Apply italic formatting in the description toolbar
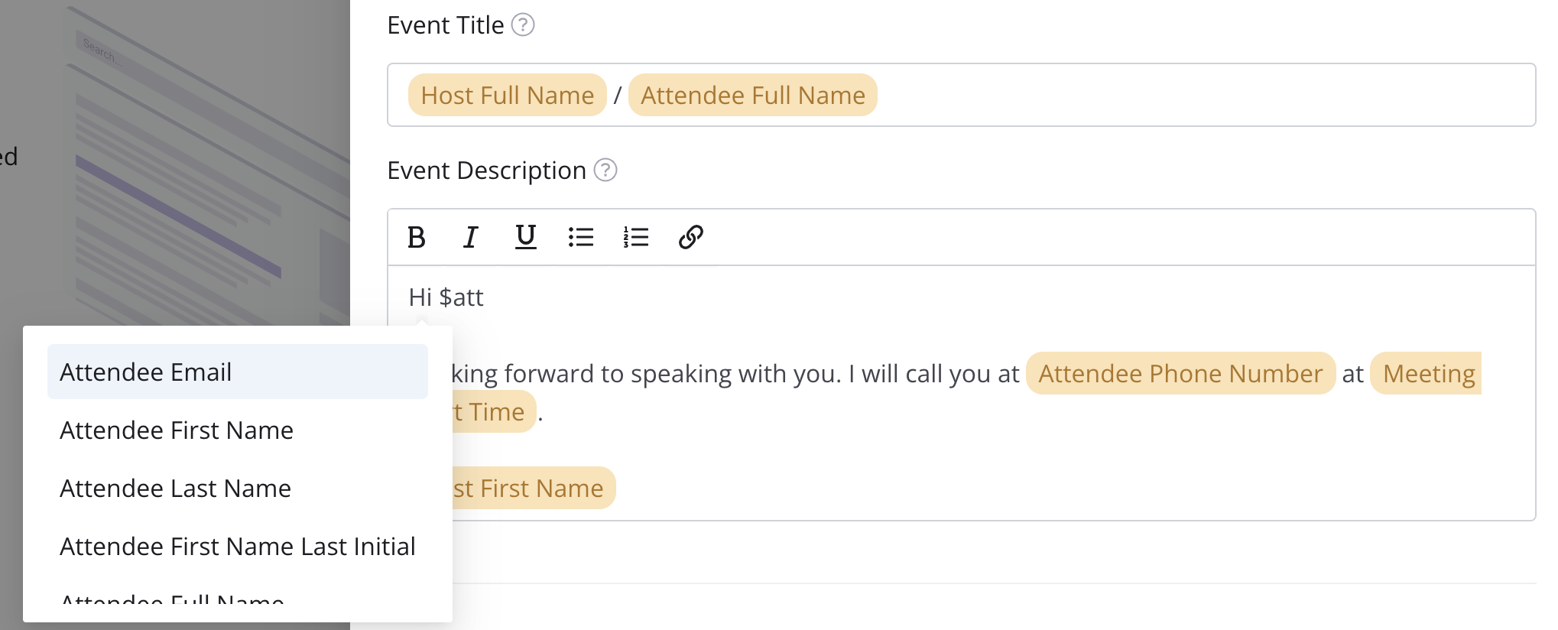This screenshot has height=630, width=1558. click(471, 238)
